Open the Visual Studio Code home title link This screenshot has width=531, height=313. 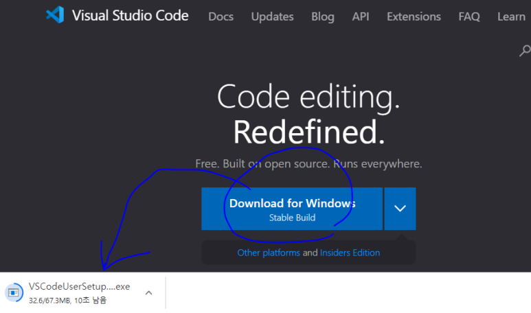[130, 16]
